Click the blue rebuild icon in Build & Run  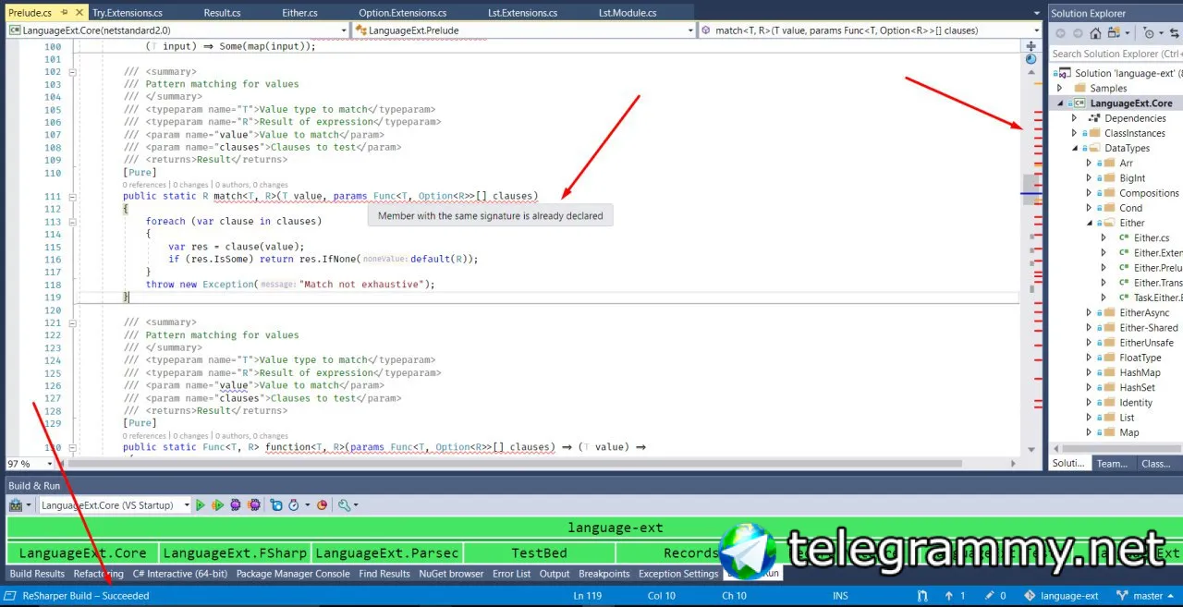pos(275,505)
